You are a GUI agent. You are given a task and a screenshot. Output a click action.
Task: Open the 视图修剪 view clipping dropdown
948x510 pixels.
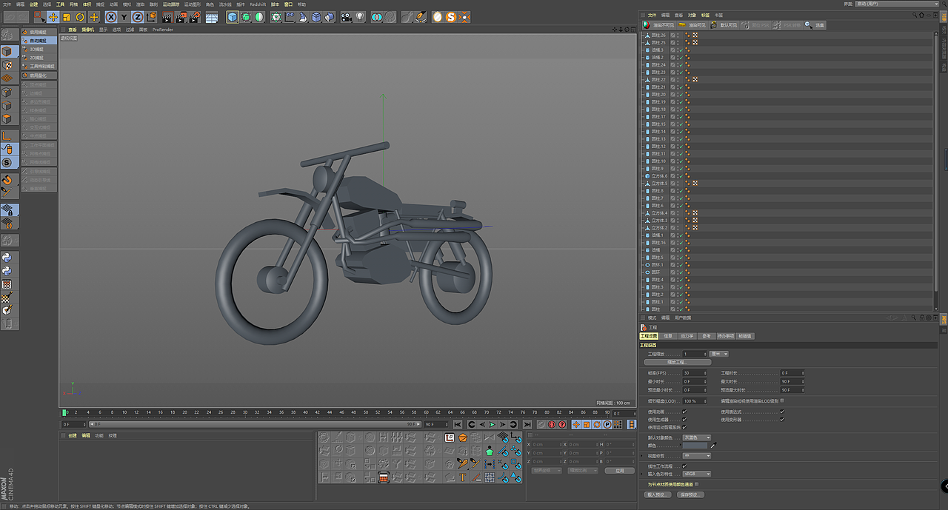697,456
